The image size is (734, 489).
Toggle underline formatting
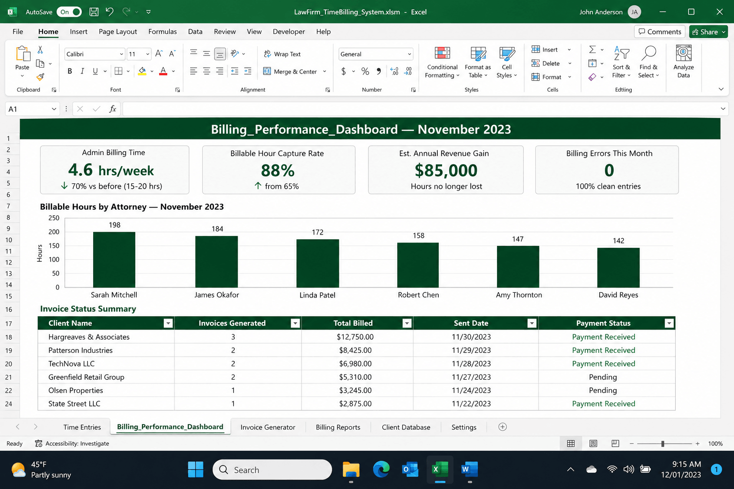(95, 71)
